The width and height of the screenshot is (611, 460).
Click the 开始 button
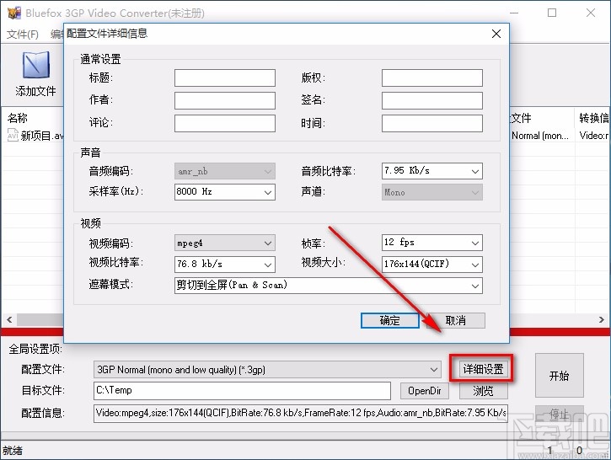(x=560, y=376)
